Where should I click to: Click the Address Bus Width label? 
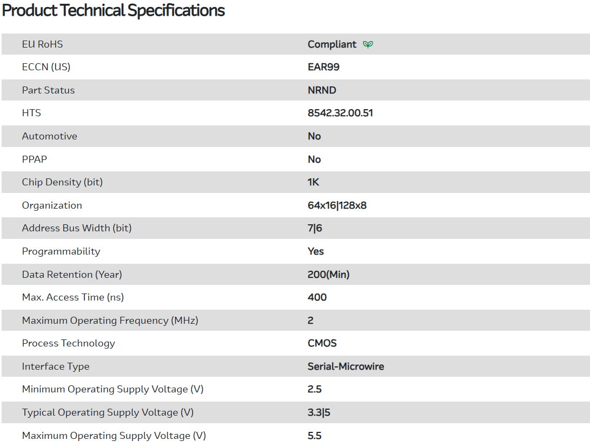tap(77, 228)
